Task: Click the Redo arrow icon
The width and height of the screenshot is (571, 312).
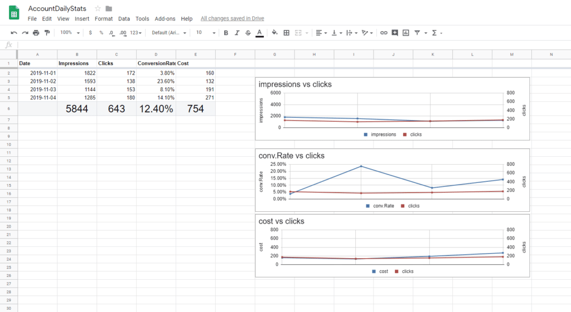Action: click(25, 33)
